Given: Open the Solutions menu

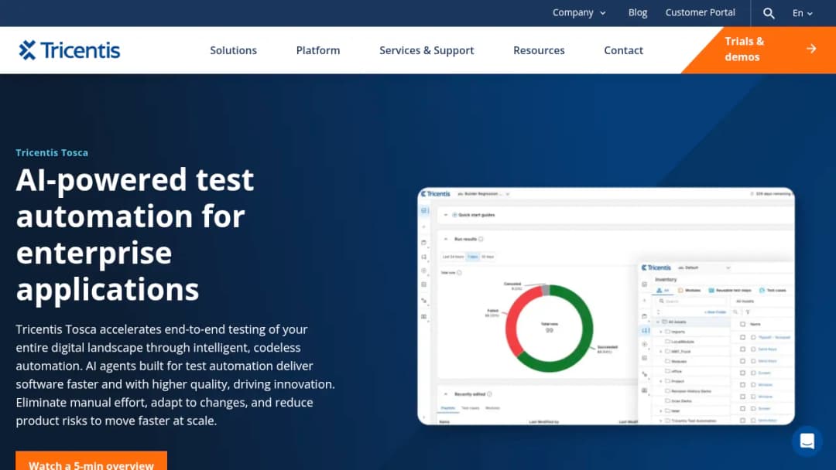Looking at the screenshot, I should click(233, 50).
